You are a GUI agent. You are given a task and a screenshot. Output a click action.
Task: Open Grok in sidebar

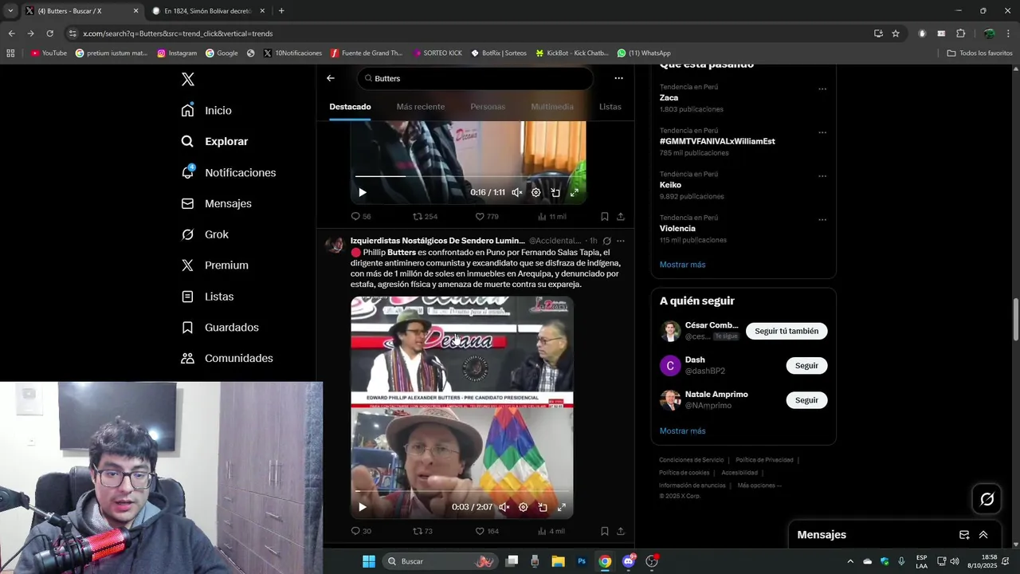[205, 234]
